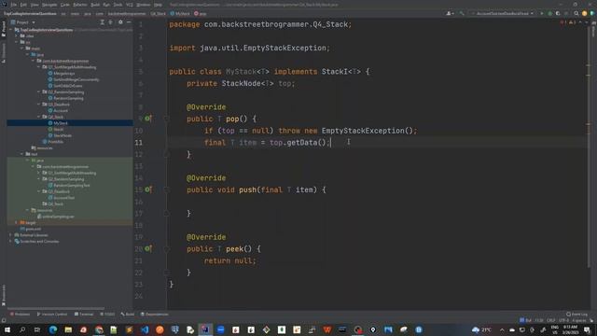This screenshot has width=597, height=336.
Task: Open the Project sidebar tool window tab
Action: pos(4,29)
